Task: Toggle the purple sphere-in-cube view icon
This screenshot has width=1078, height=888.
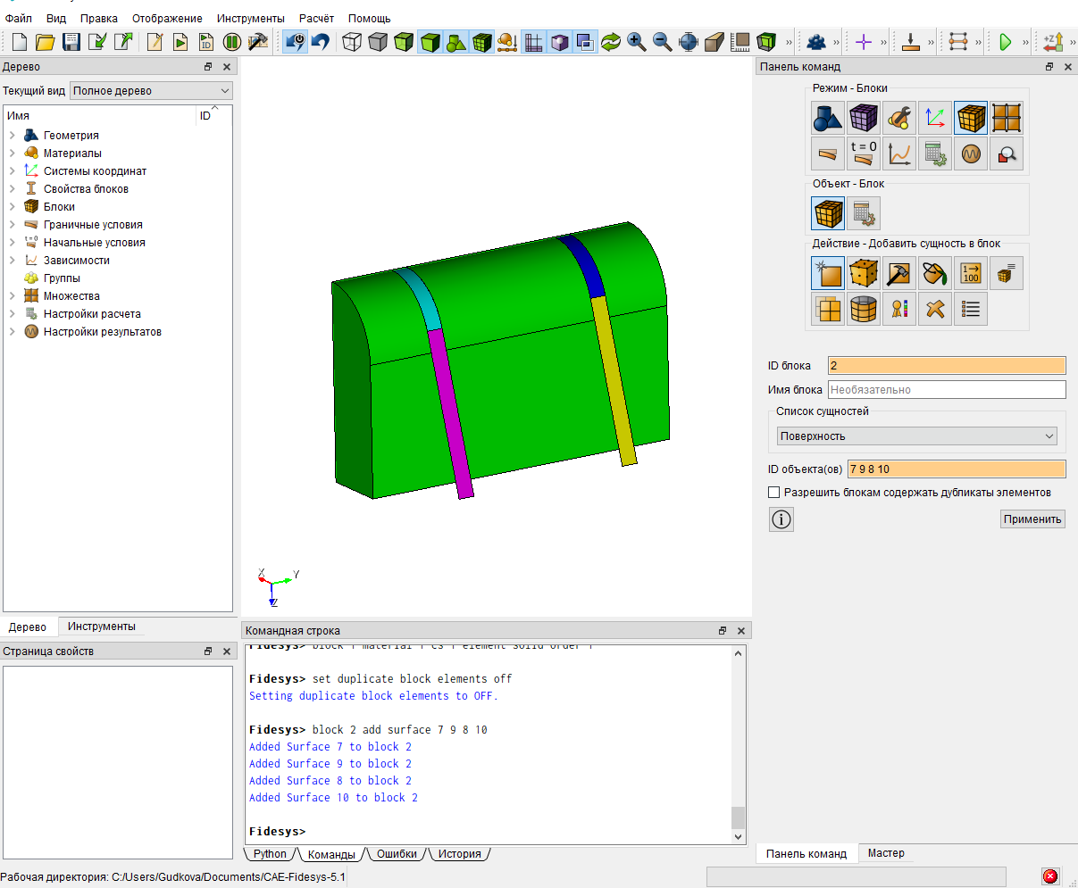Action: coord(560,42)
